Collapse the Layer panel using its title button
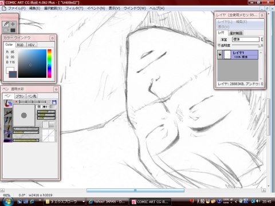This screenshot has width=275, height=206. click(262, 15)
